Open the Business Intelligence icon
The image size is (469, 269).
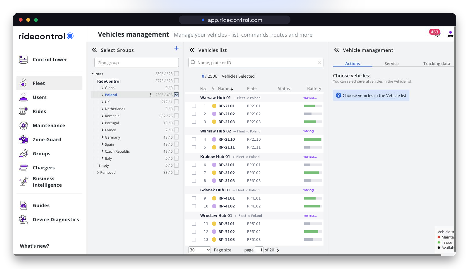point(23,182)
